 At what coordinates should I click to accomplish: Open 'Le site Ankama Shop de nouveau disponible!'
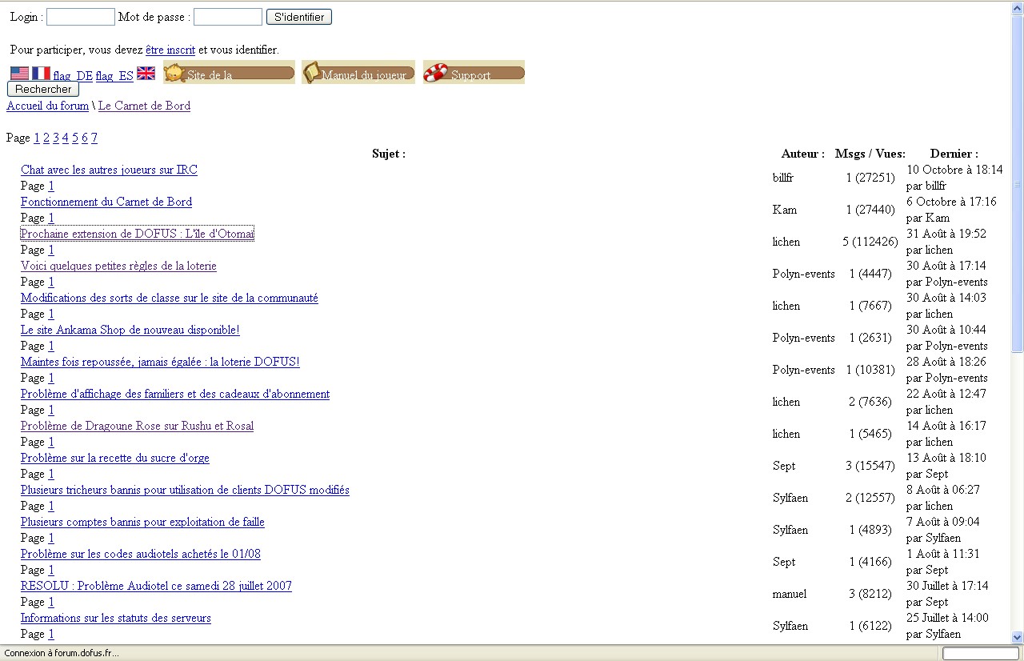(130, 330)
